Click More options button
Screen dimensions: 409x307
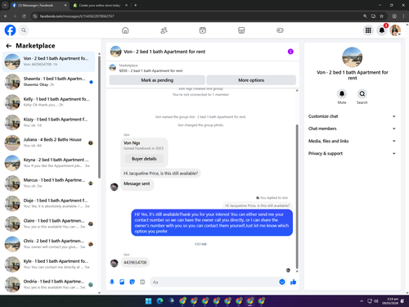click(x=251, y=80)
